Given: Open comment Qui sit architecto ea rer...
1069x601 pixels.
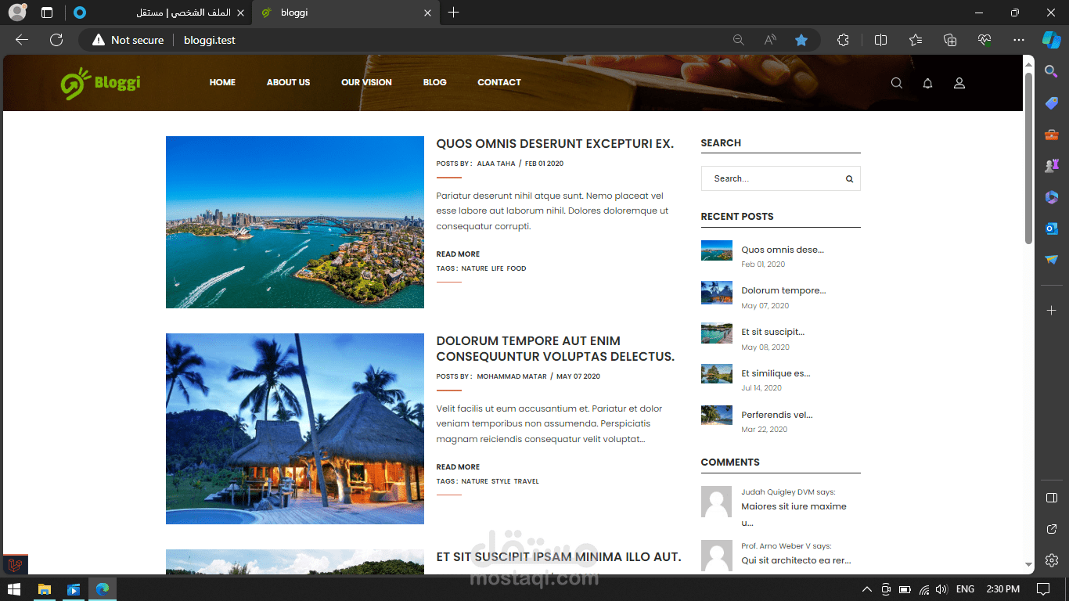Looking at the screenshot, I should click(x=796, y=560).
